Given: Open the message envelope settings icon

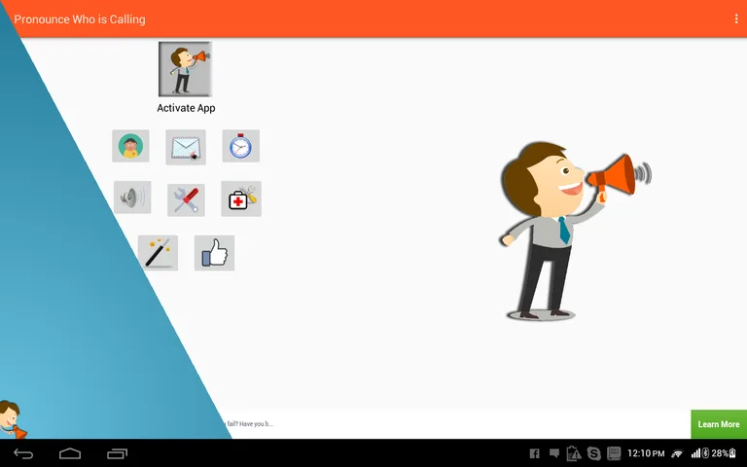Looking at the screenshot, I should click(x=186, y=147).
